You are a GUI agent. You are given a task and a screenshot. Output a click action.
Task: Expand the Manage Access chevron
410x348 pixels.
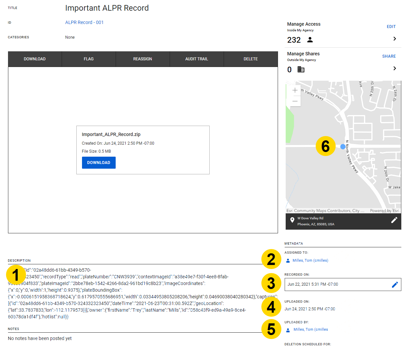[x=395, y=39]
